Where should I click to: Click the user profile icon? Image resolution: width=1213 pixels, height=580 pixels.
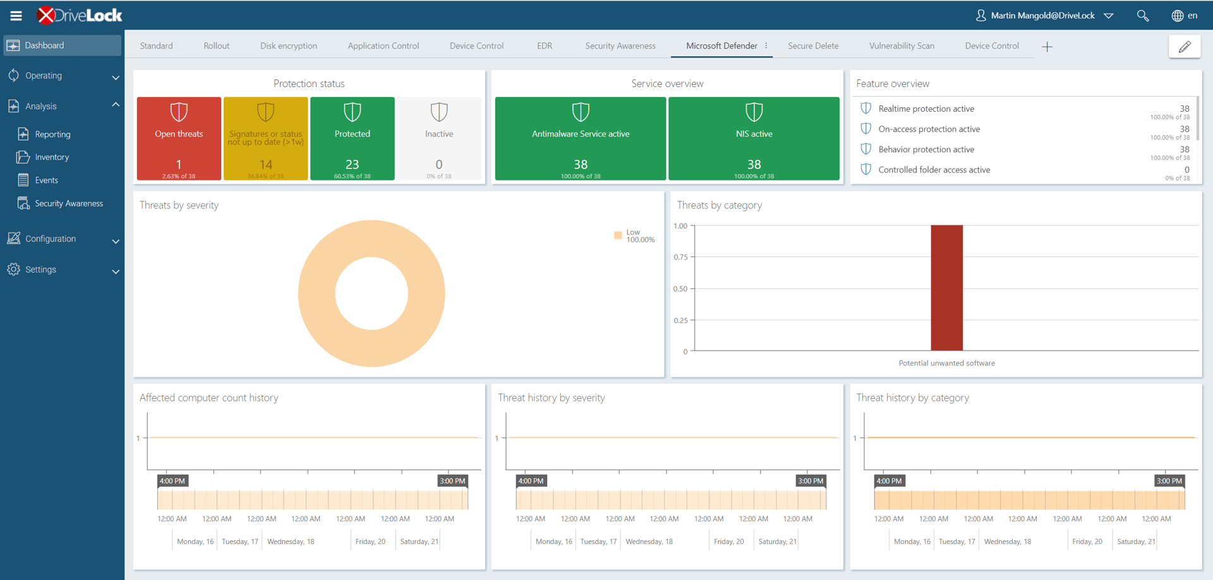coord(981,15)
